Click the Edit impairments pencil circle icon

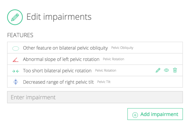[x=15, y=17]
